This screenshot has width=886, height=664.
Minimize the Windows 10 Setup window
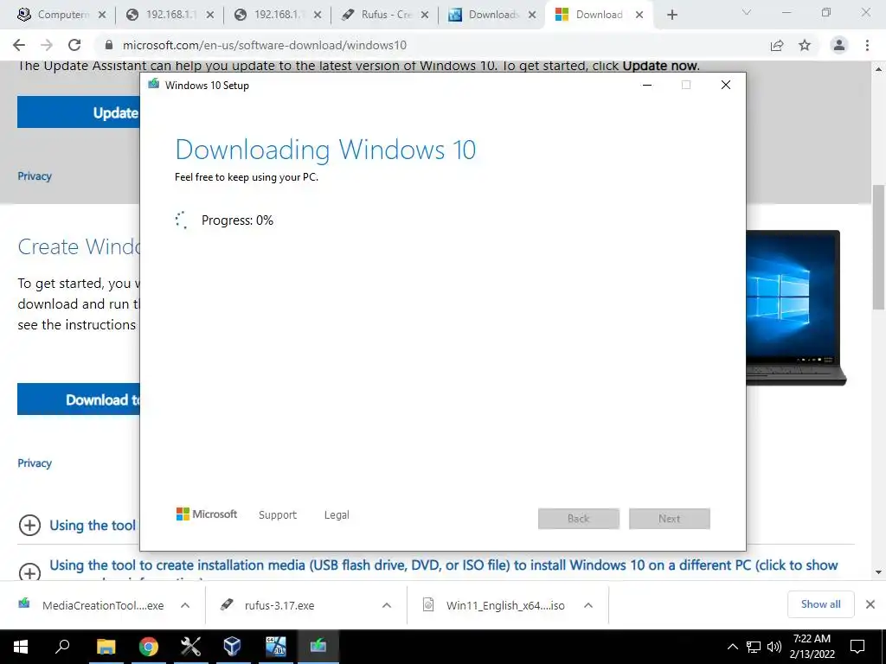click(x=647, y=86)
